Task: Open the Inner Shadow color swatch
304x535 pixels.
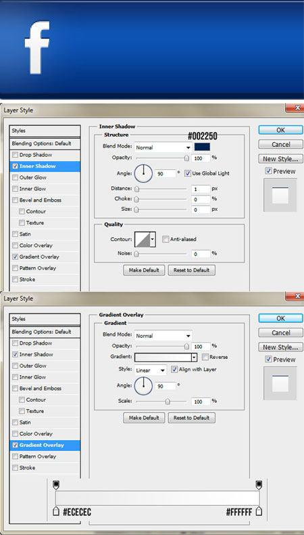Action: click(202, 147)
